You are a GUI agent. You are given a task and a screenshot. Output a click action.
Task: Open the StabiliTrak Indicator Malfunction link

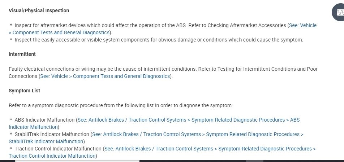pos(197,134)
